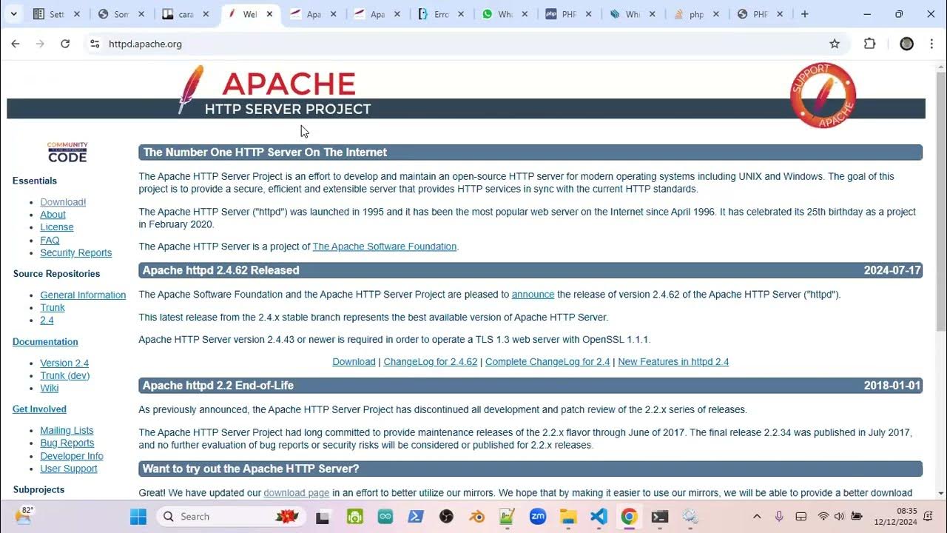Viewport: 947px width, 533px height.
Task: Open File Explorer from the taskbar
Action: pos(568,517)
